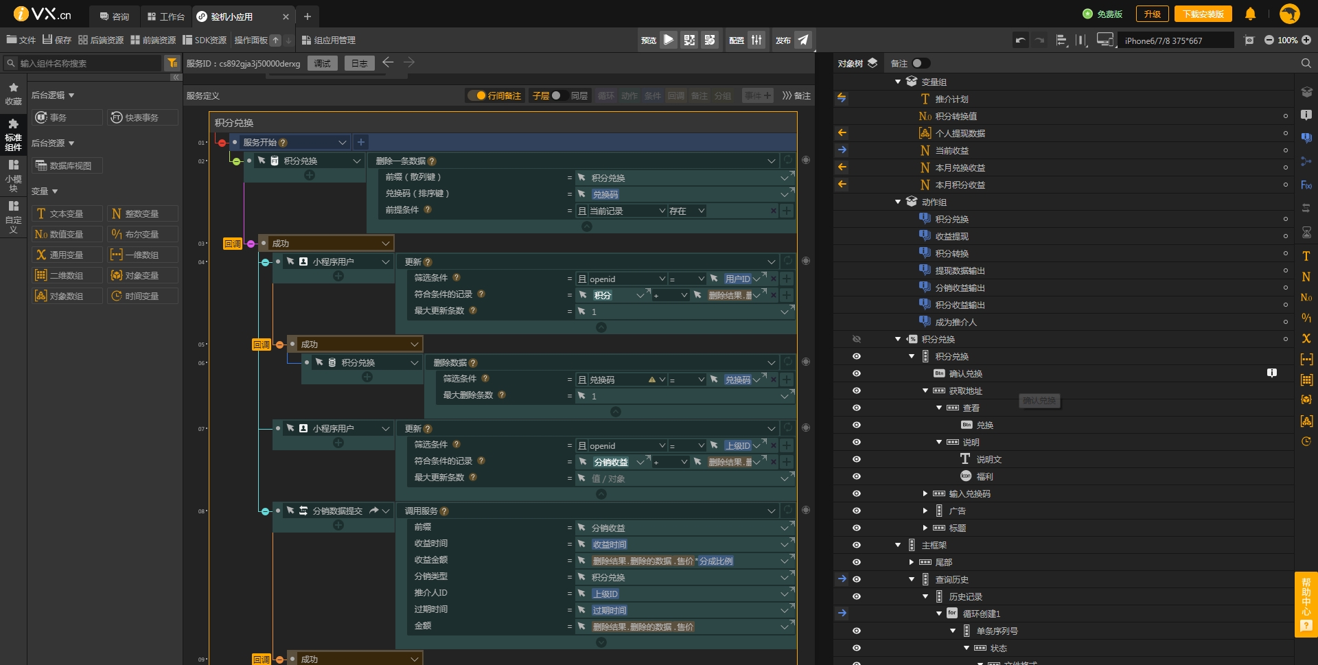Click the device switch monitor icon
The image size is (1318, 665).
click(1105, 40)
